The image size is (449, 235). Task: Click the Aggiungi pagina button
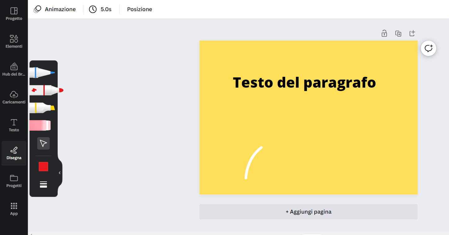coord(308,212)
